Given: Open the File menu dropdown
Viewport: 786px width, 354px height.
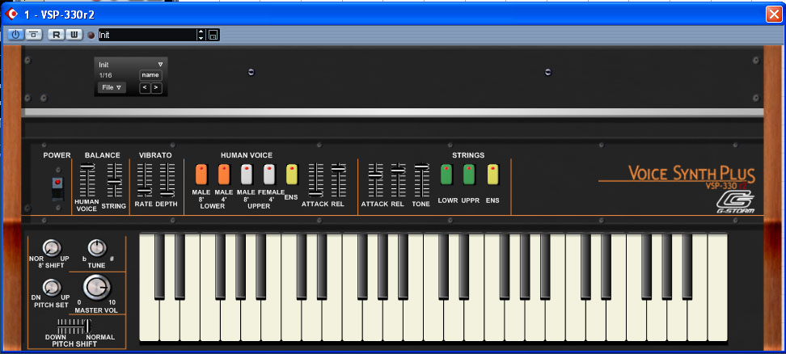Looking at the screenshot, I should 112,87.
